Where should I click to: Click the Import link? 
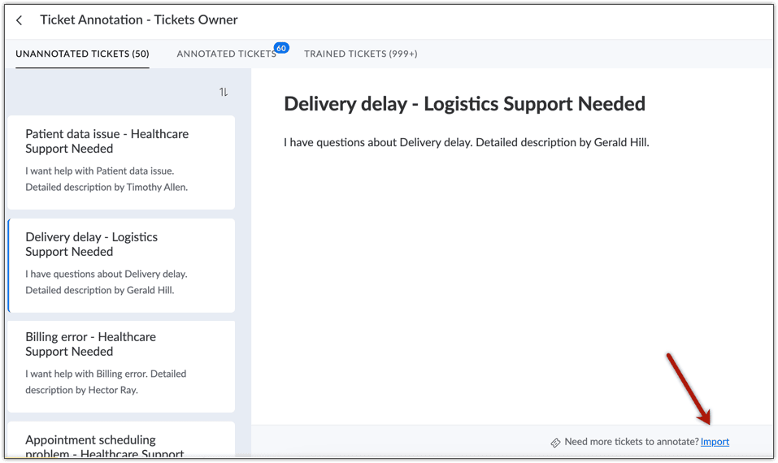[x=715, y=442]
